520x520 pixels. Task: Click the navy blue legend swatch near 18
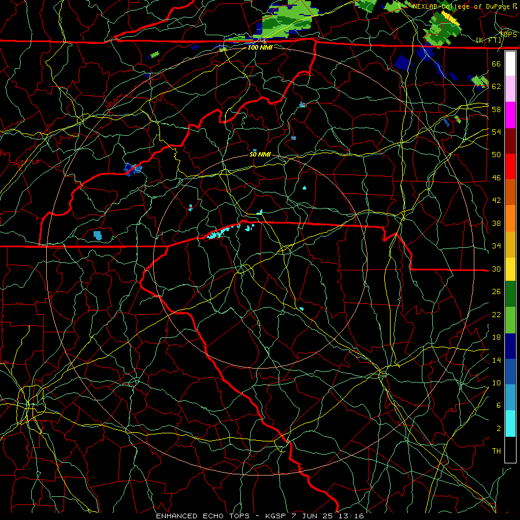510,346
